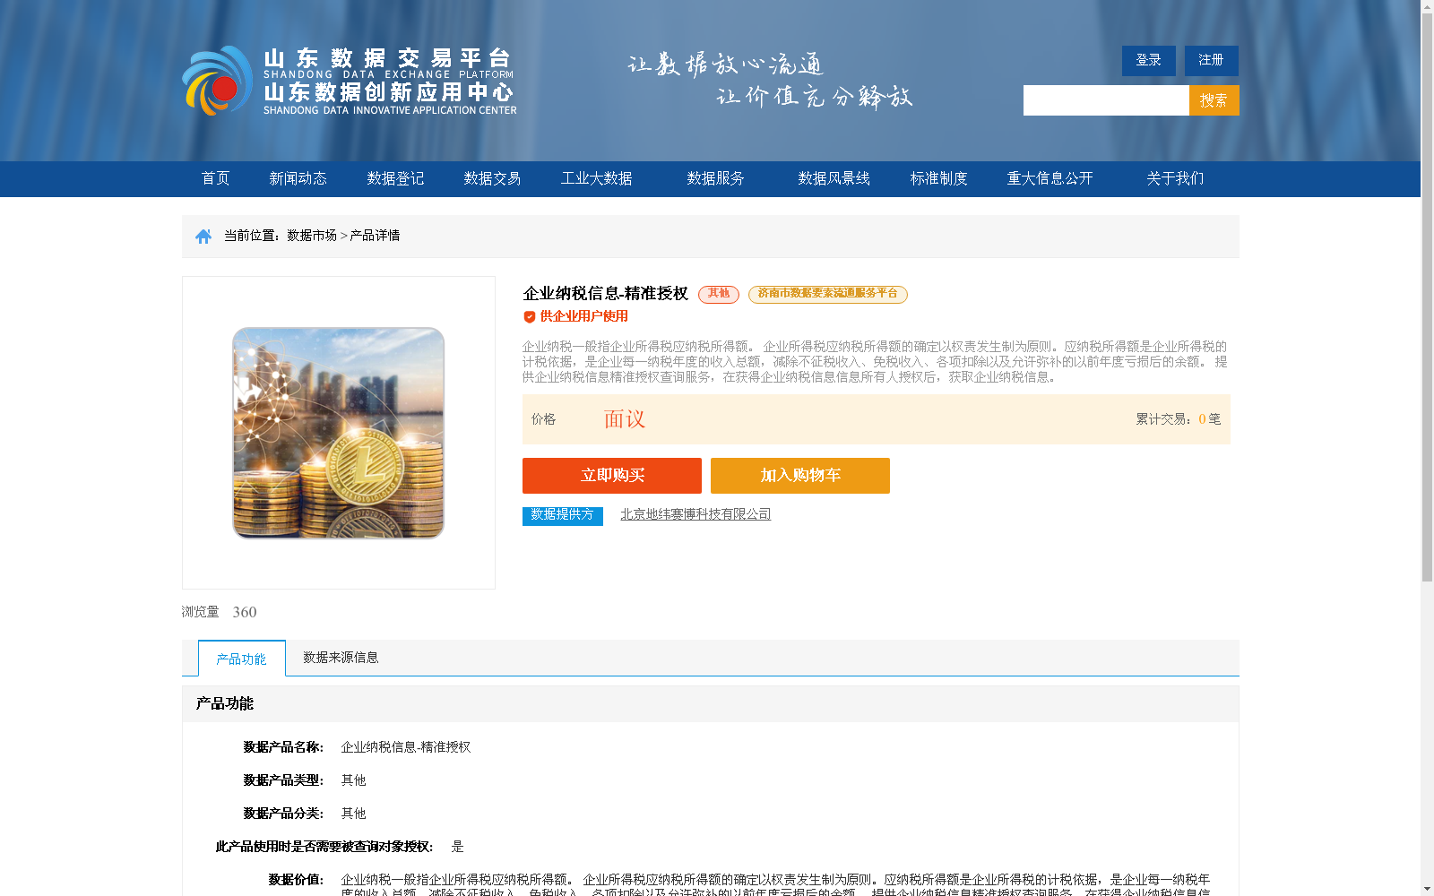Click the red shield icon beside 供企业用户使用
Image resolution: width=1434 pixels, height=896 pixels.
click(x=530, y=317)
